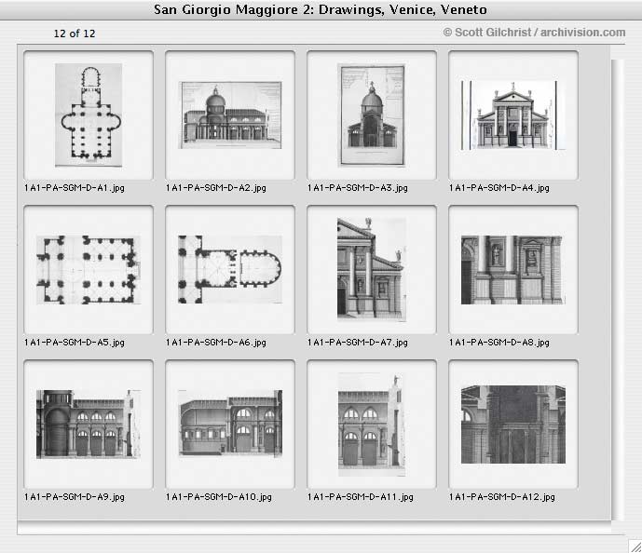Viewport: 642px width, 553px height.
Task: Open the cross section thumbnail 1A1-PA-SGM-D-A3
Action: 372,115
